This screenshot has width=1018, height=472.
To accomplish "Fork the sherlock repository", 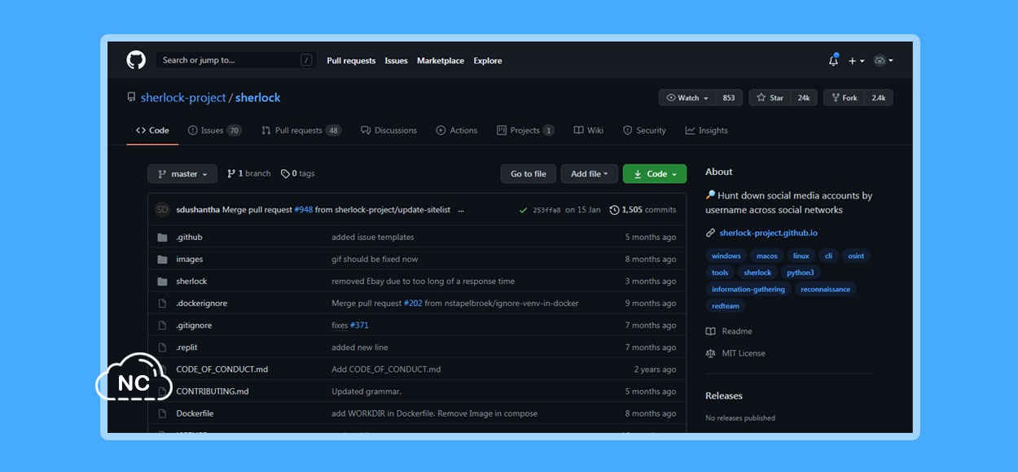I will coord(844,98).
